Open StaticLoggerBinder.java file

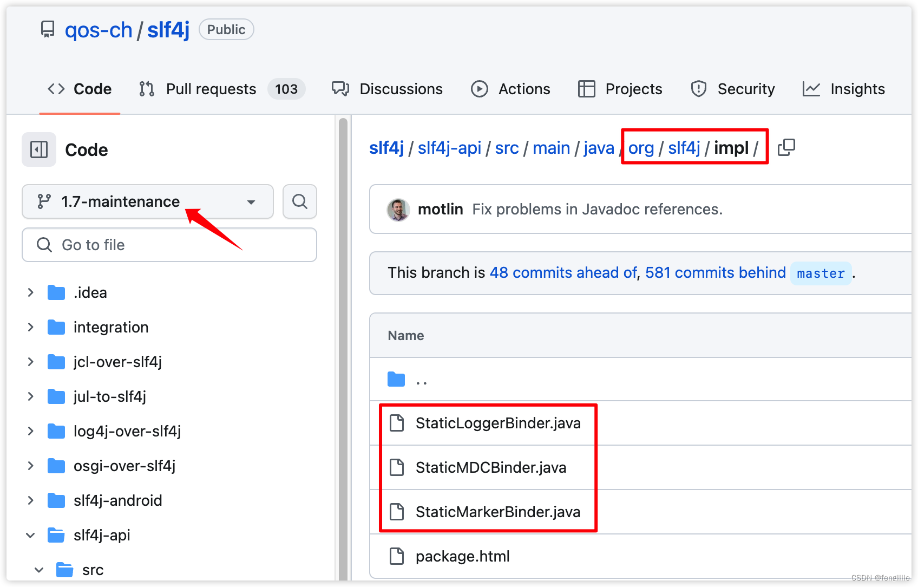[x=498, y=423]
